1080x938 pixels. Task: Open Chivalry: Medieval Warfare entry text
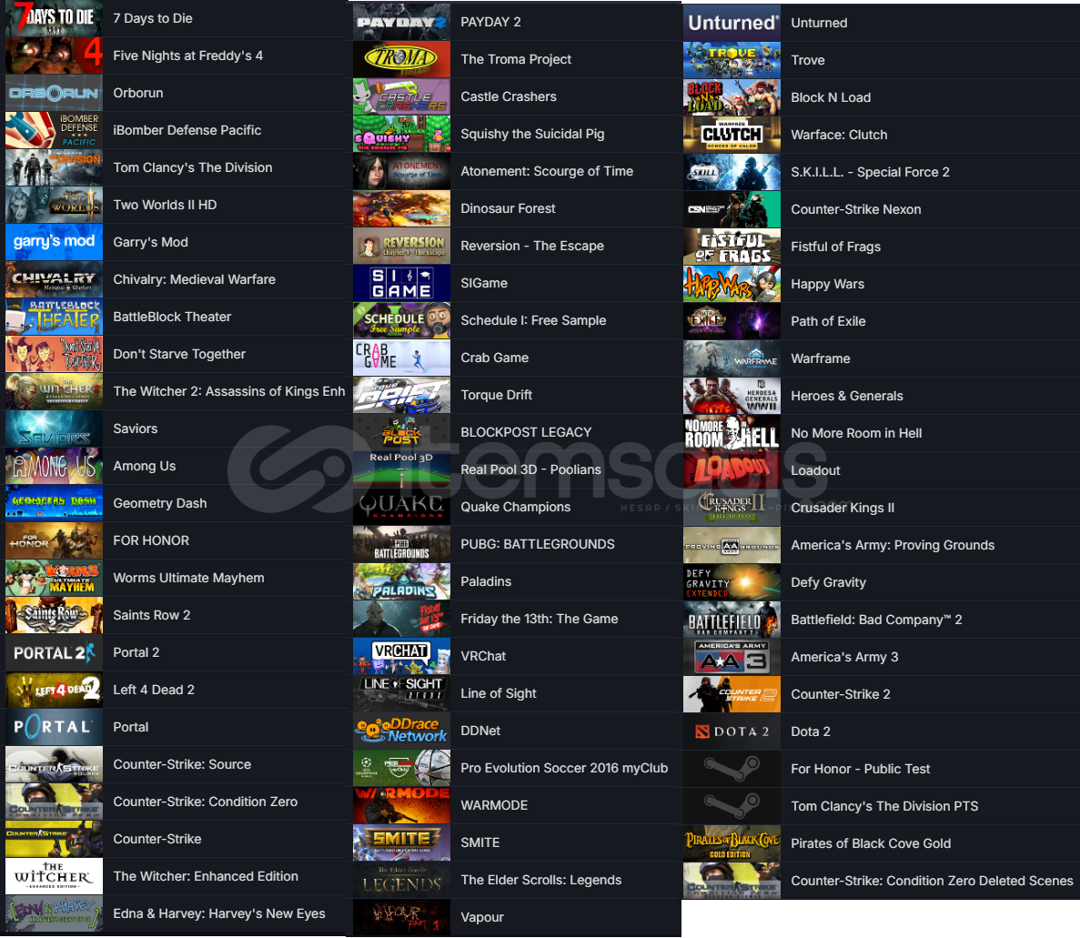pos(194,279)
